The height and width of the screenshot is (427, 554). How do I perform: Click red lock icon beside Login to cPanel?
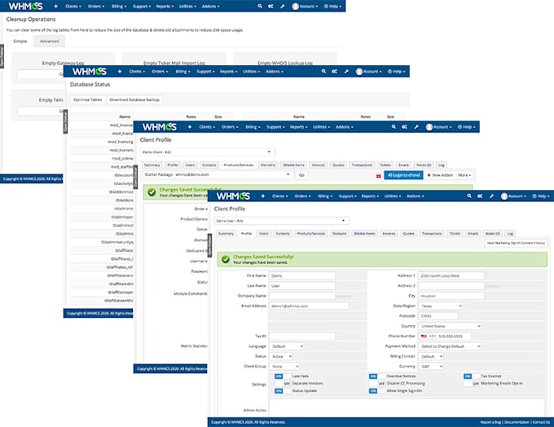click(x=378, y=175)
